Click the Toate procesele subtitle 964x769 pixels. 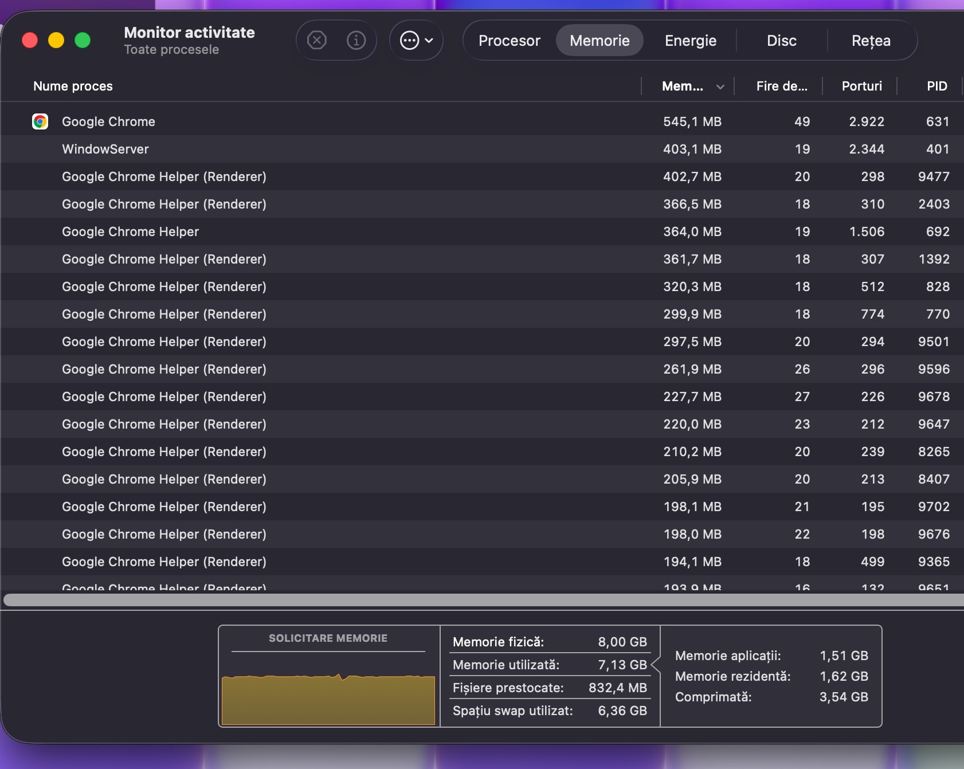point(171,50)
